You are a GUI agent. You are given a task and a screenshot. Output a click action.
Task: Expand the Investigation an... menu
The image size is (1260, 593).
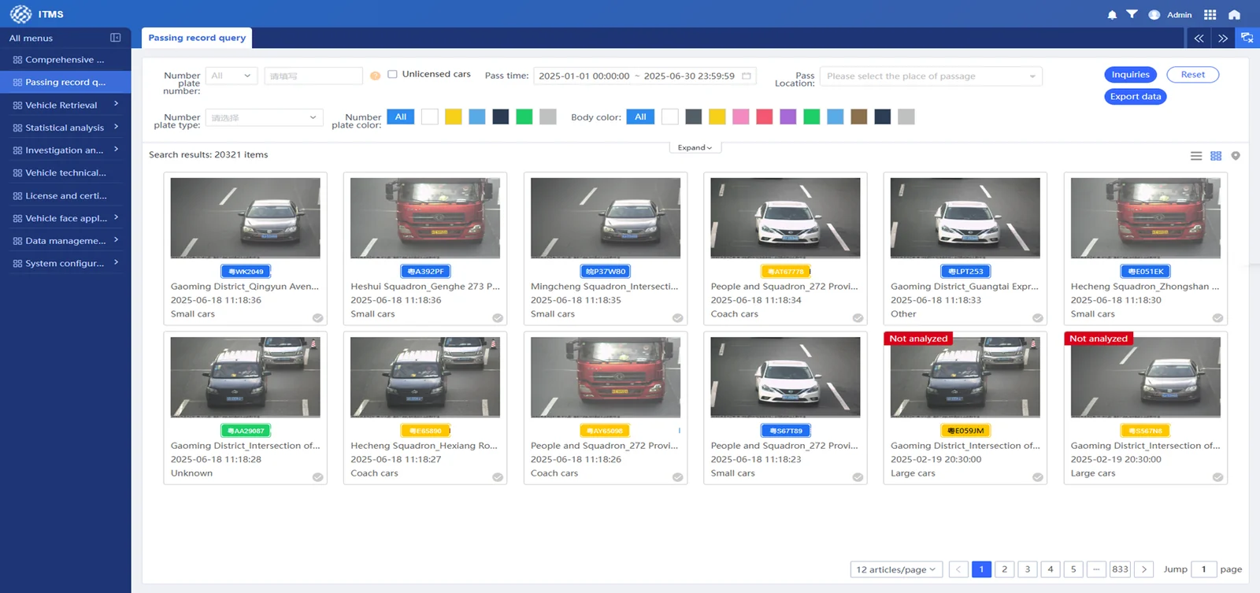point(65,150)
